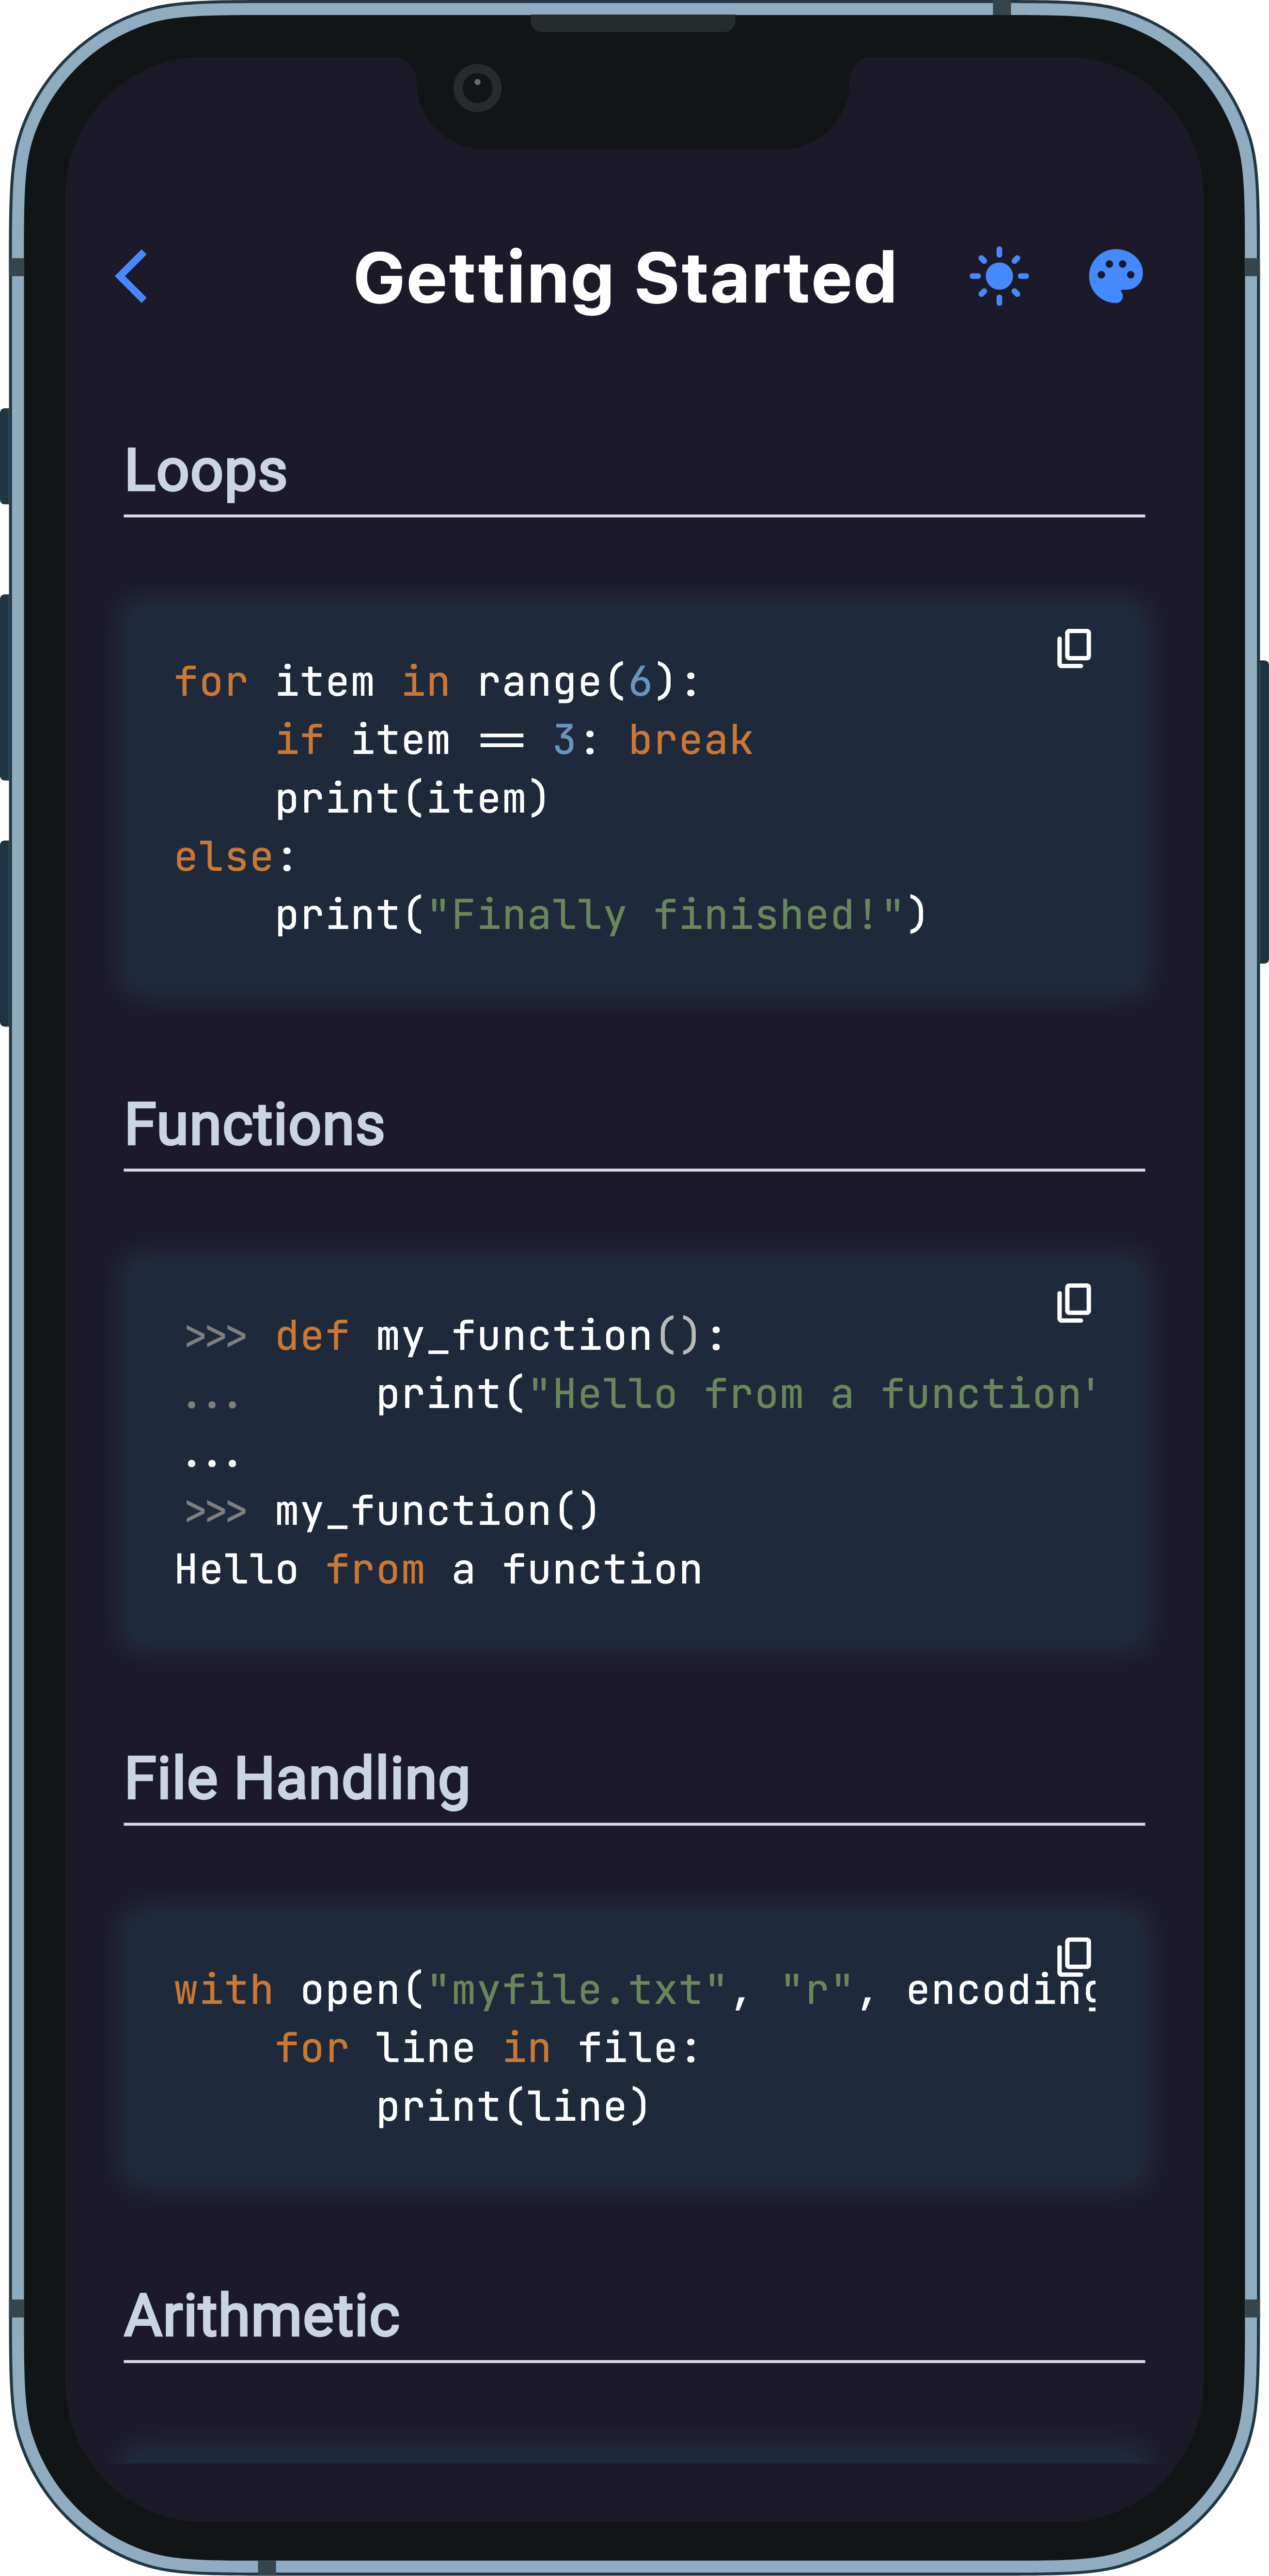The width and height of the screenshot is (1269, 2576).
Task: Select the Functions section heading
Action: click(255, 1125)
